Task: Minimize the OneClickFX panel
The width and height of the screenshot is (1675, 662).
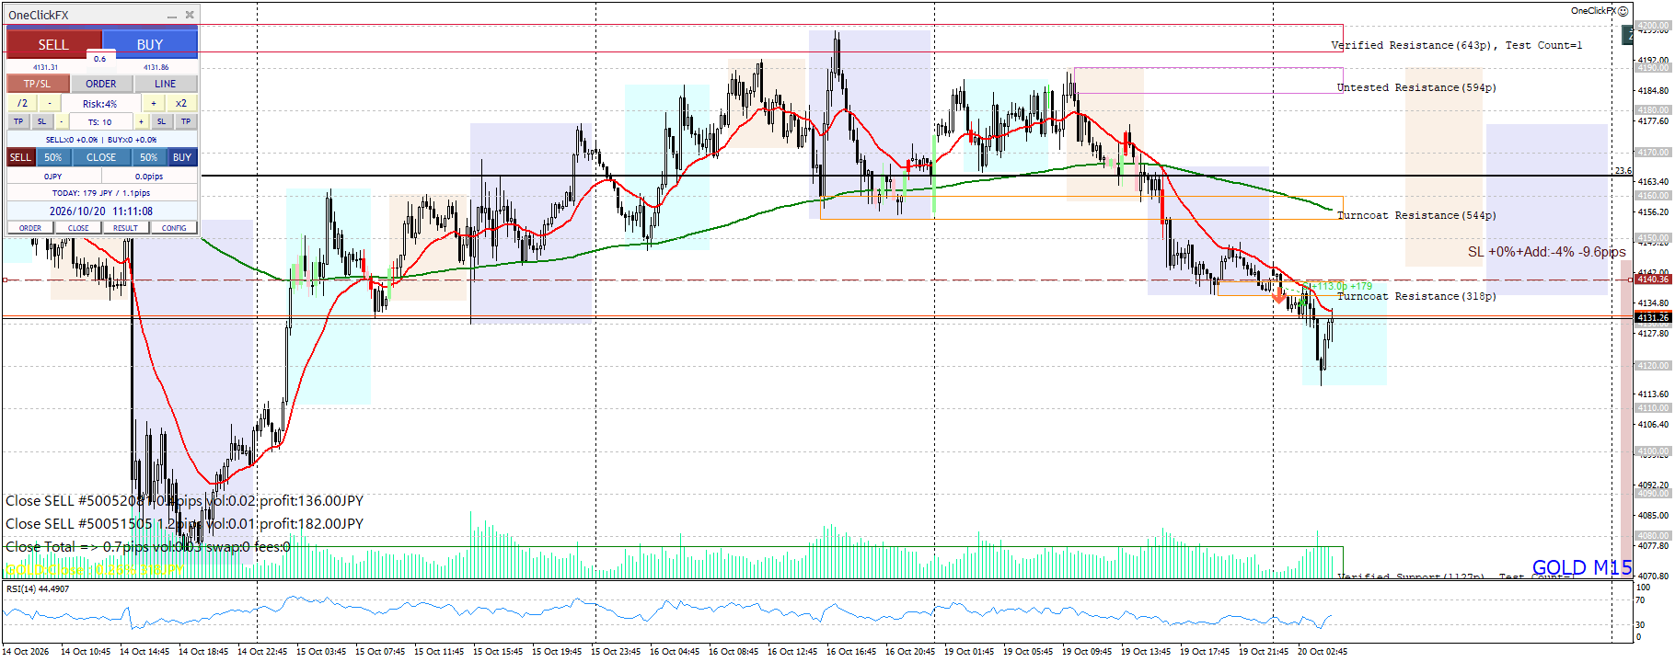Action: point(172,16)
